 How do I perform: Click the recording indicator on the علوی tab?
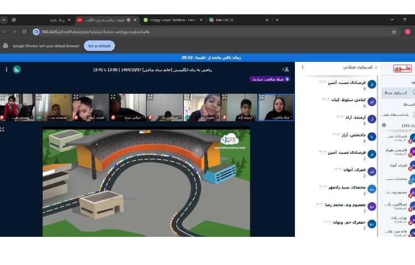tap(128, 20)
